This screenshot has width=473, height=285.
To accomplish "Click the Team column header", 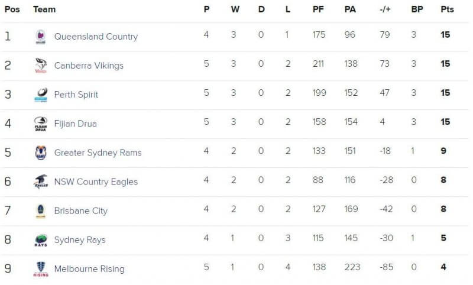I will (44, 9).
